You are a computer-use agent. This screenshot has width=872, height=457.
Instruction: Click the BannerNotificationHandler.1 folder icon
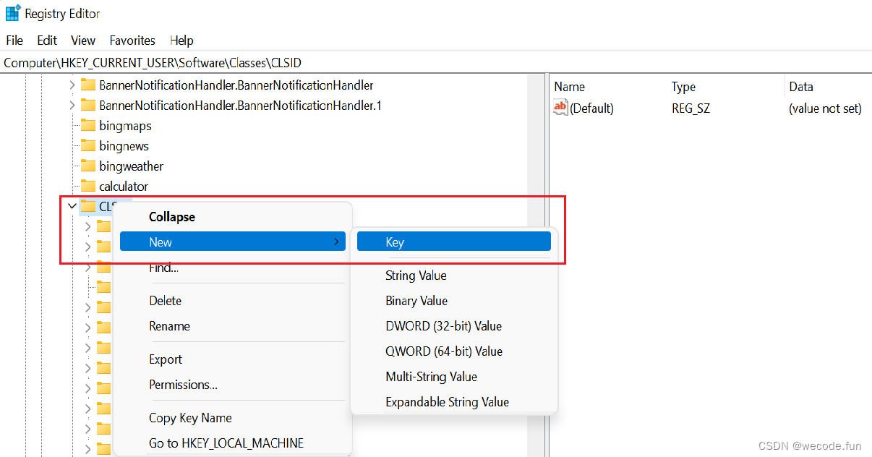(x=88, y=106)
